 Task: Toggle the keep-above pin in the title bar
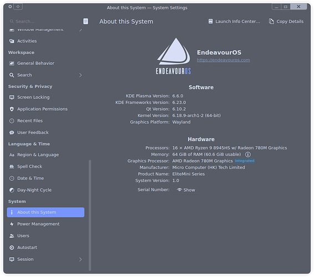(x=18, y=7)
